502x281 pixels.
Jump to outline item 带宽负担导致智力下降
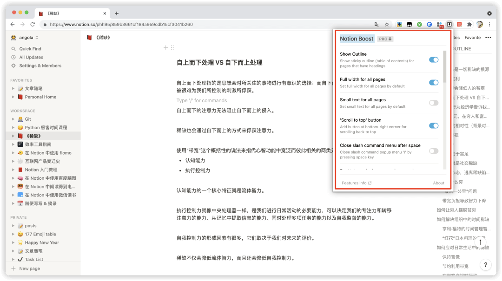[464, 201]
